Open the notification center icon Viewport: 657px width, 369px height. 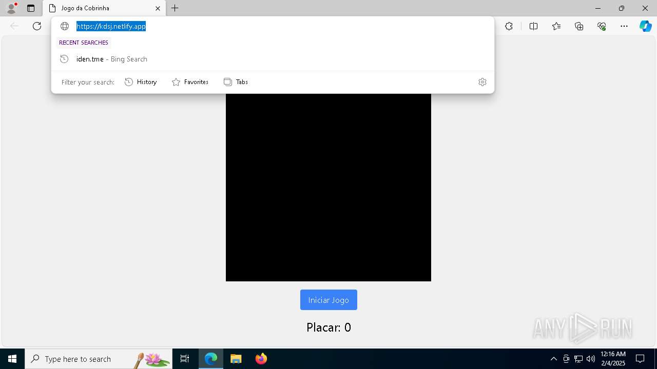(640, 359)
